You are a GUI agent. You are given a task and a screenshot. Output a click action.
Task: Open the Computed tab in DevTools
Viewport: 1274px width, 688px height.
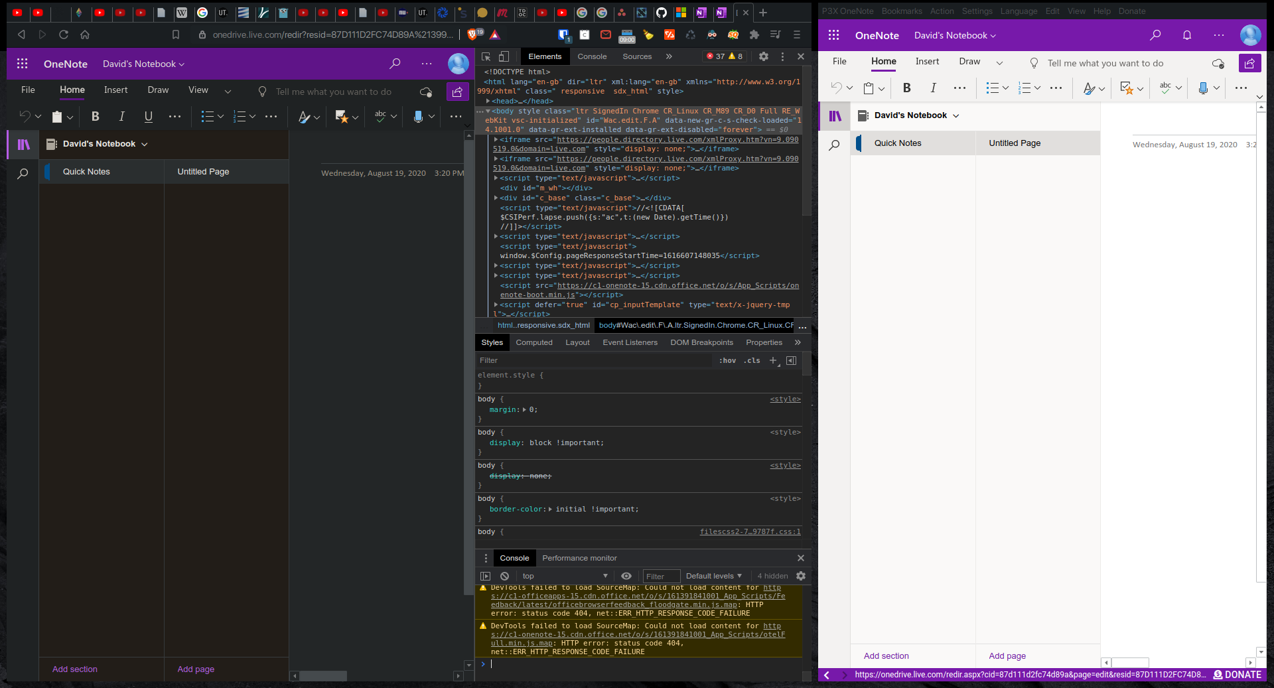click(x=534, y=342)
